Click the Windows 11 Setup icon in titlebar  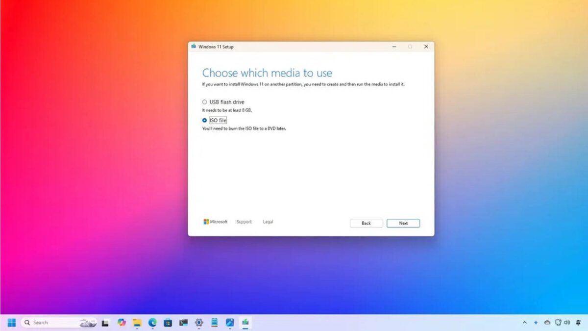pos(194,46)
